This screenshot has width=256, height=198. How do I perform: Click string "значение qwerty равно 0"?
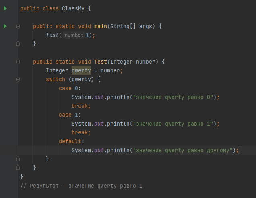tap(173, 97)
